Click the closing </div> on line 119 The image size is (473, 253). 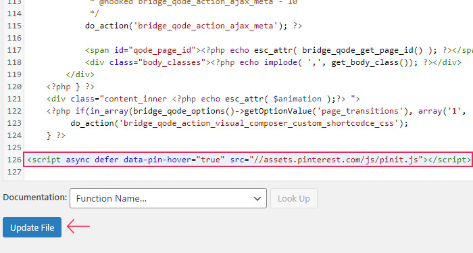(80, 74)
